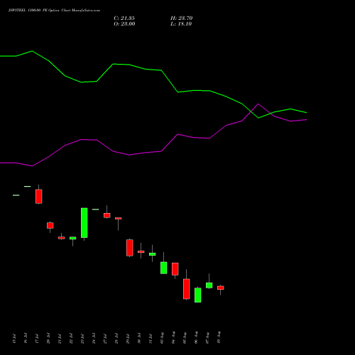
Task: Click the 29 Jul date axis label
Action: 128,339
